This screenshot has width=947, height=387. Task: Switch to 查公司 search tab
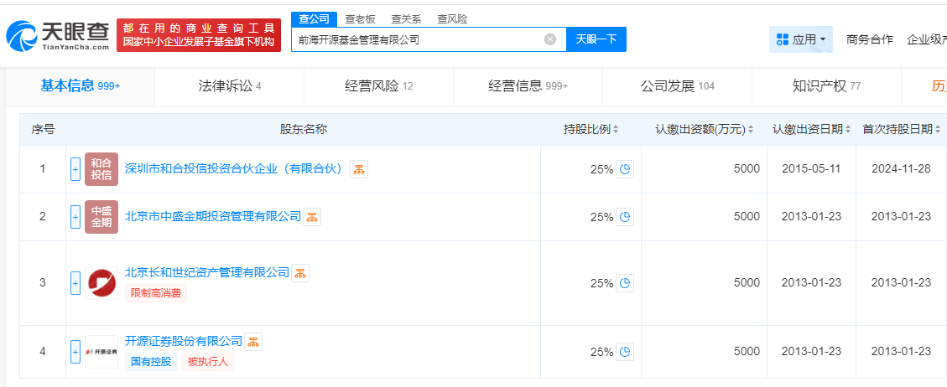pos(314,19)
